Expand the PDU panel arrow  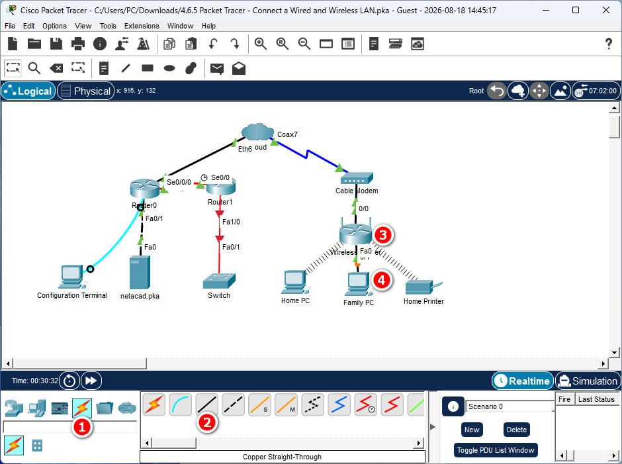click(x=433, y=427)
